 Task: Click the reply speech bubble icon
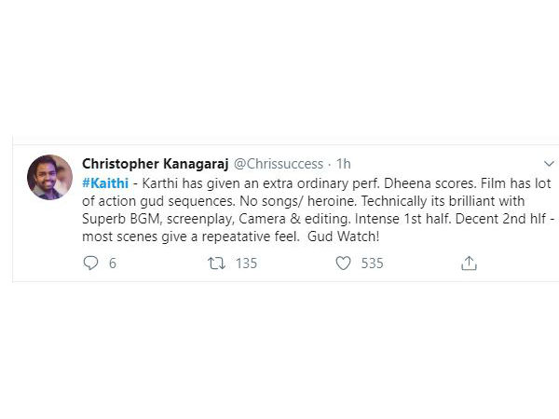[90, 264]
